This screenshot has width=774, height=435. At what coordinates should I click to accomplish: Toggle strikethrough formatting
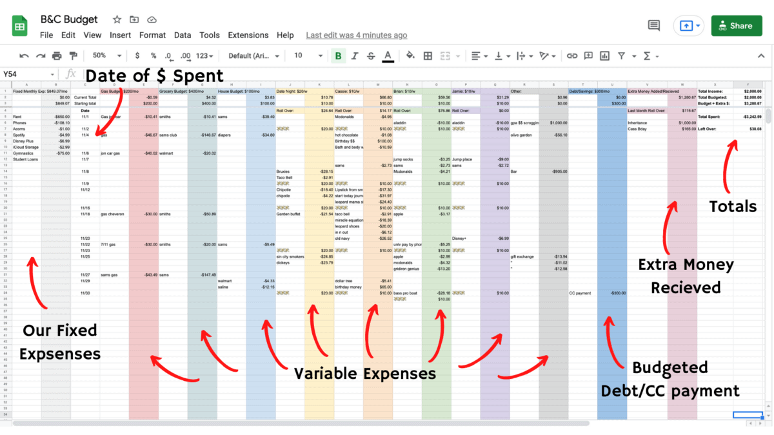pyautogui.click(x=370, y=56)
